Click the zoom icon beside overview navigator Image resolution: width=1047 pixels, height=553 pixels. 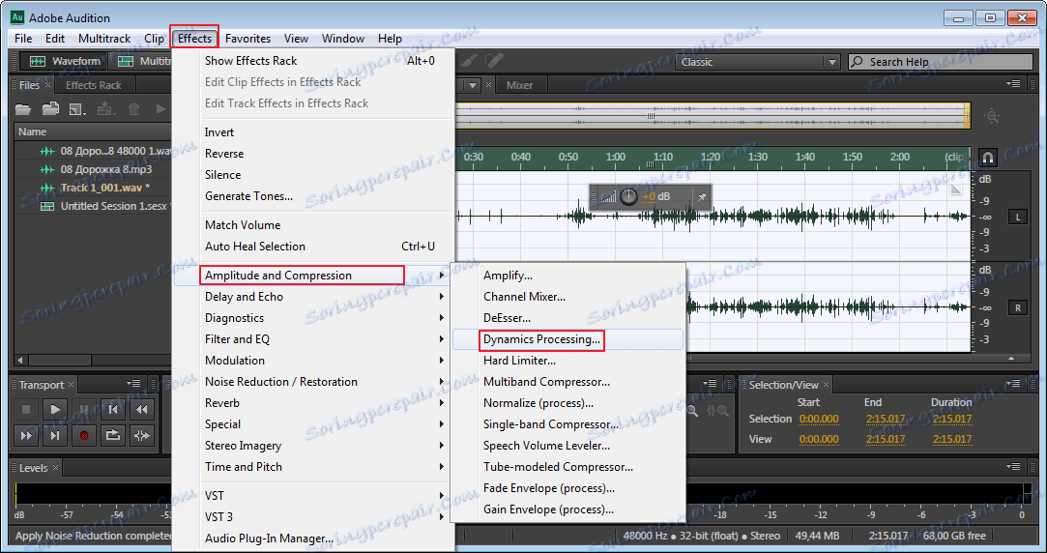pyautogui.click(x=992, y=116)
